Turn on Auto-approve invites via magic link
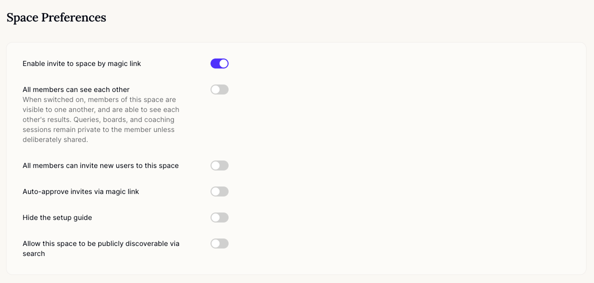Screen dimensions: 594x283 [220, 191]
